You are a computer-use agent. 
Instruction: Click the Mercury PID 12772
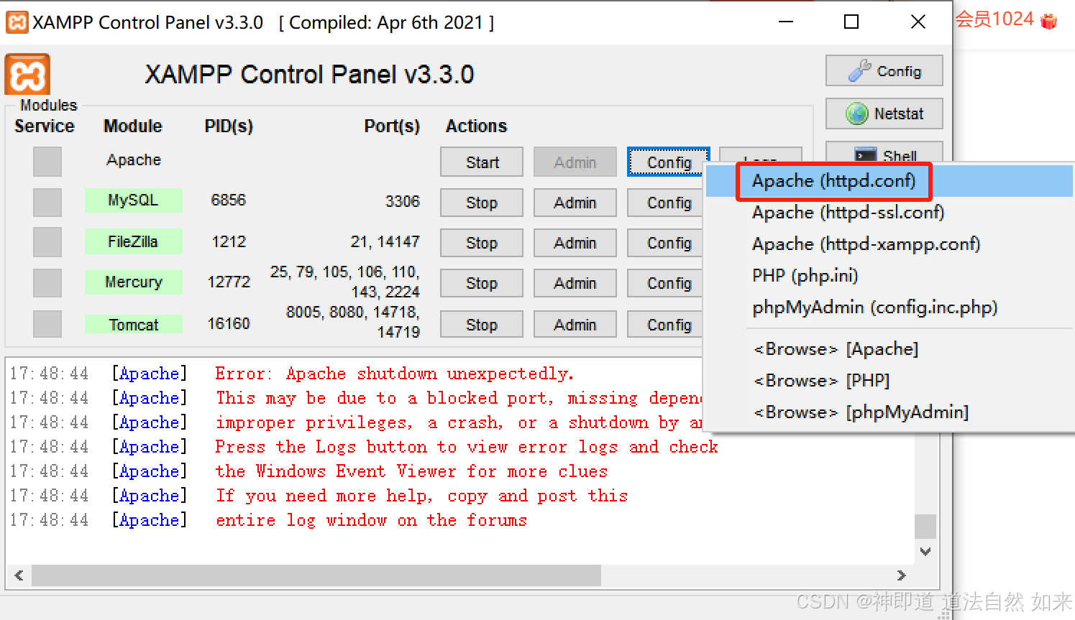coord(229,282)
